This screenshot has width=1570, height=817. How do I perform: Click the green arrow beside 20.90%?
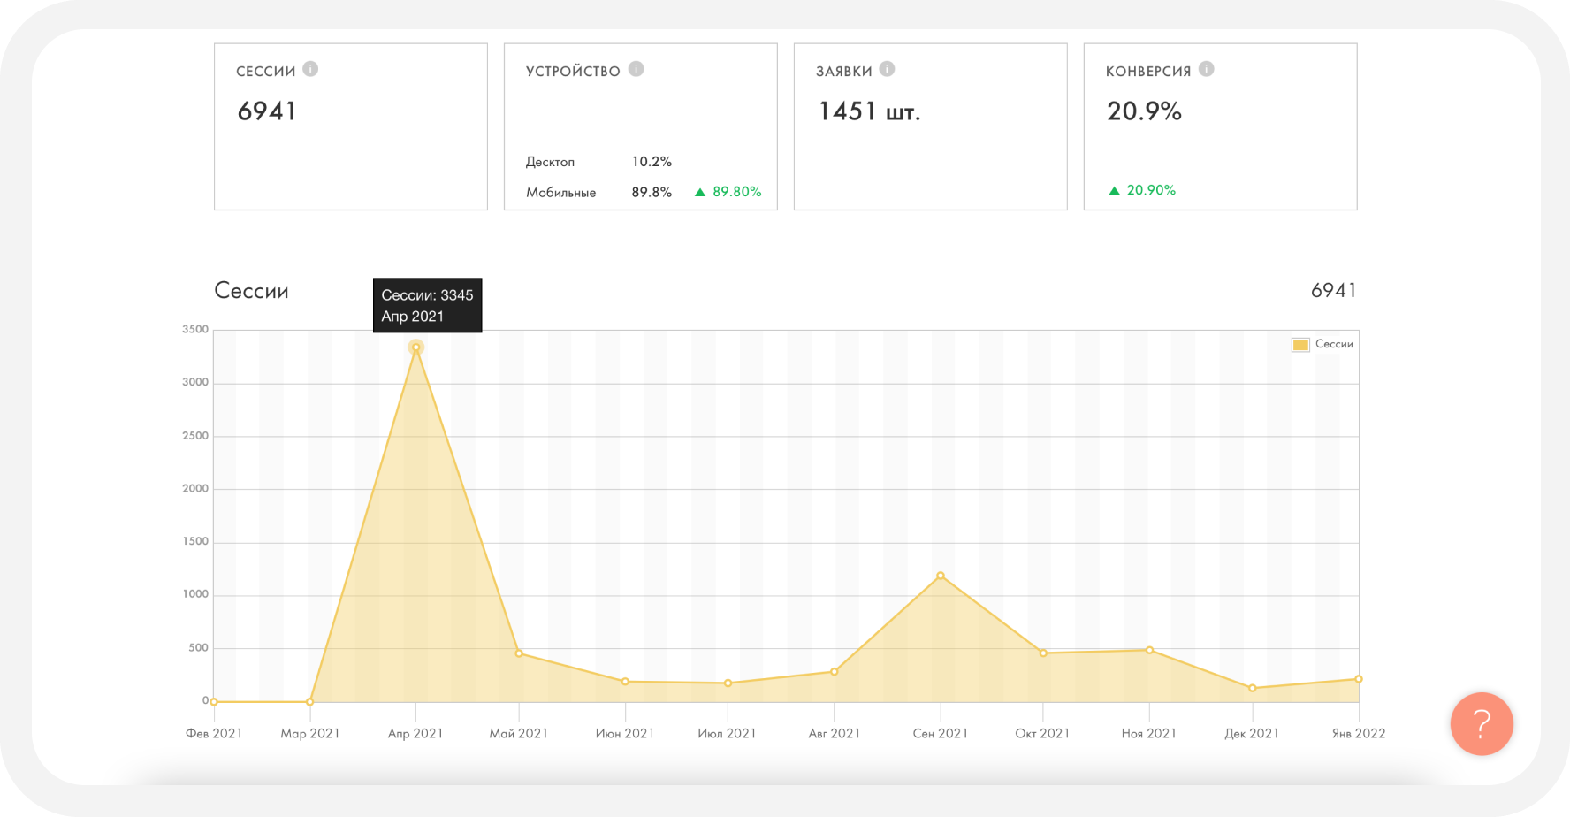pyautogui.click(x=1114, y=190)
